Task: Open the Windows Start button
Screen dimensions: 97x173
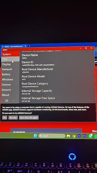Action: click(35, 136)
